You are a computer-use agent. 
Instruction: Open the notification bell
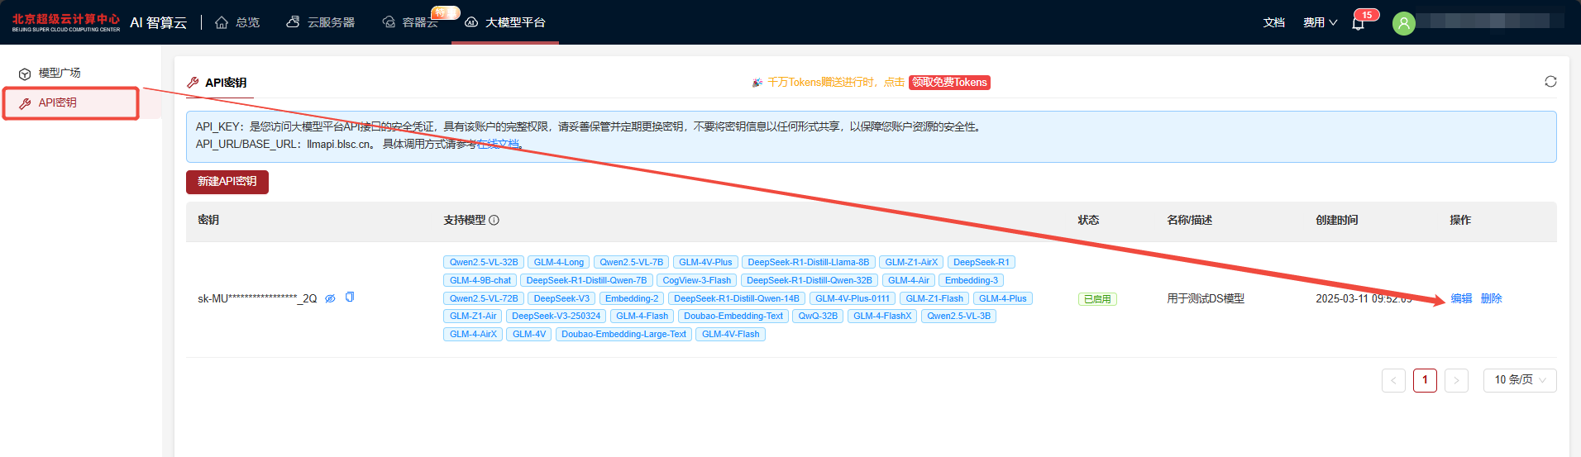[x=1358, y=23]
